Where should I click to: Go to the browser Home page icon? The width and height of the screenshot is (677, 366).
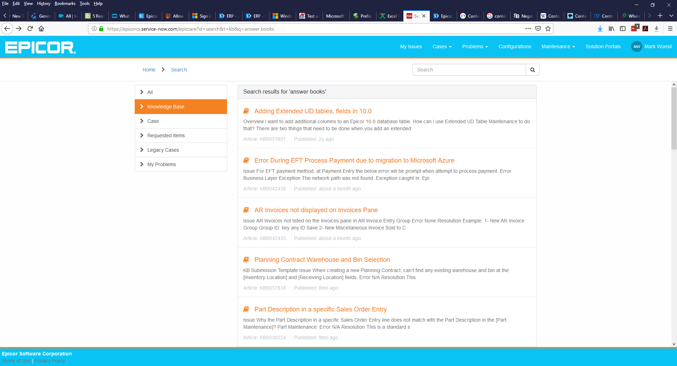(x=41, y=29)
